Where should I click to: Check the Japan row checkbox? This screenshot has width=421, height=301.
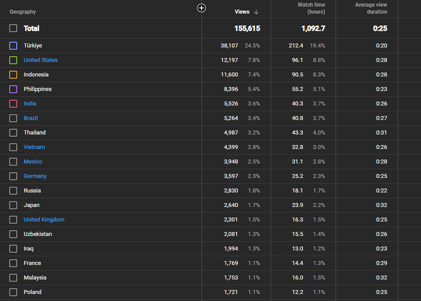13,205
